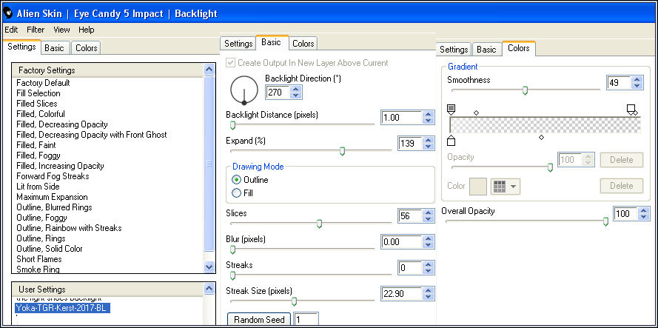Select the Filled Slices preset
658x328 pixels.
coord(37,104)
